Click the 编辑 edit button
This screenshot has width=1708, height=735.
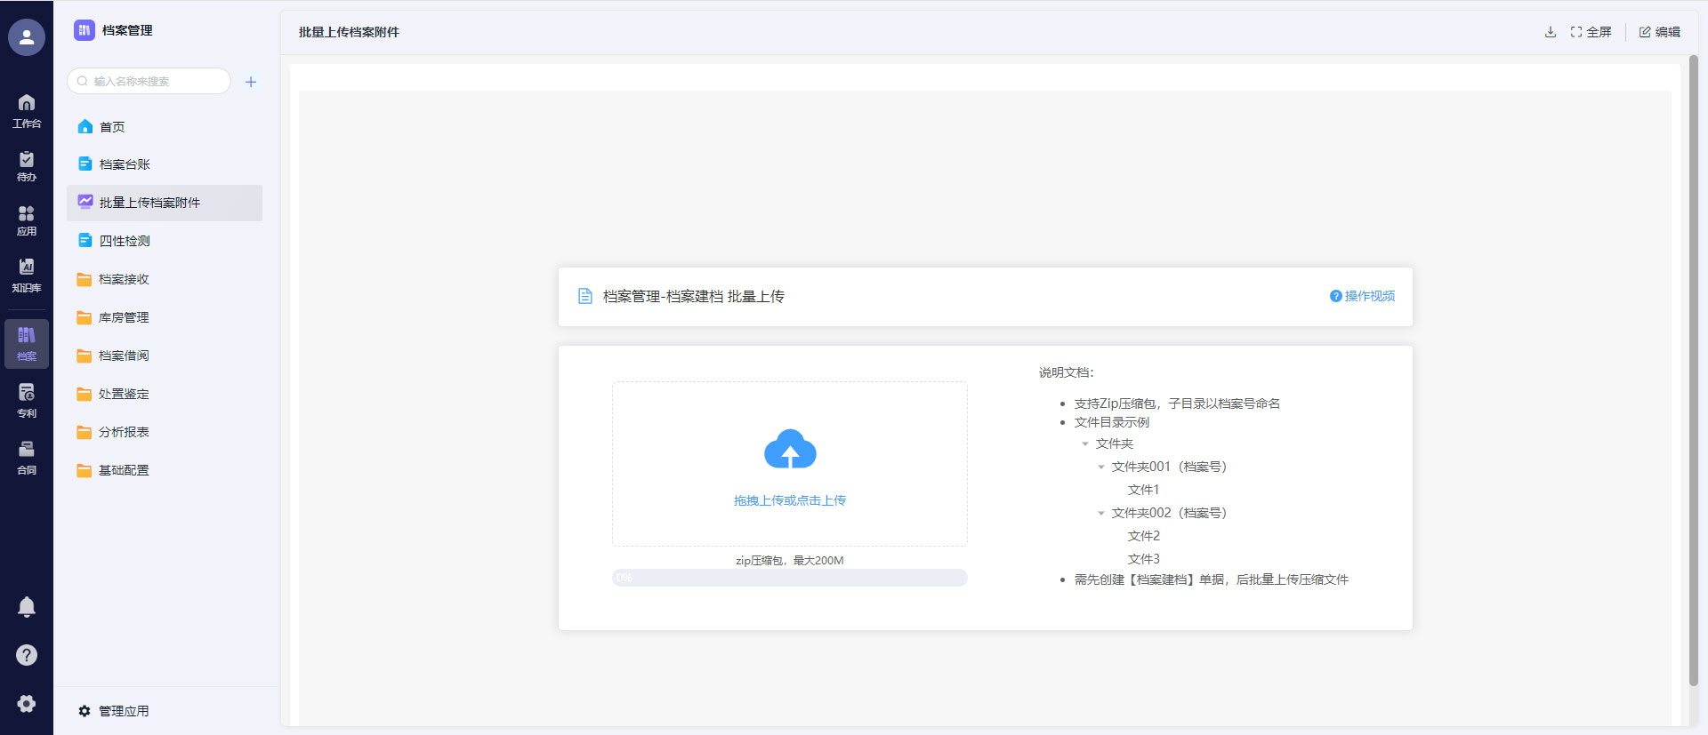coord(1660,32)
